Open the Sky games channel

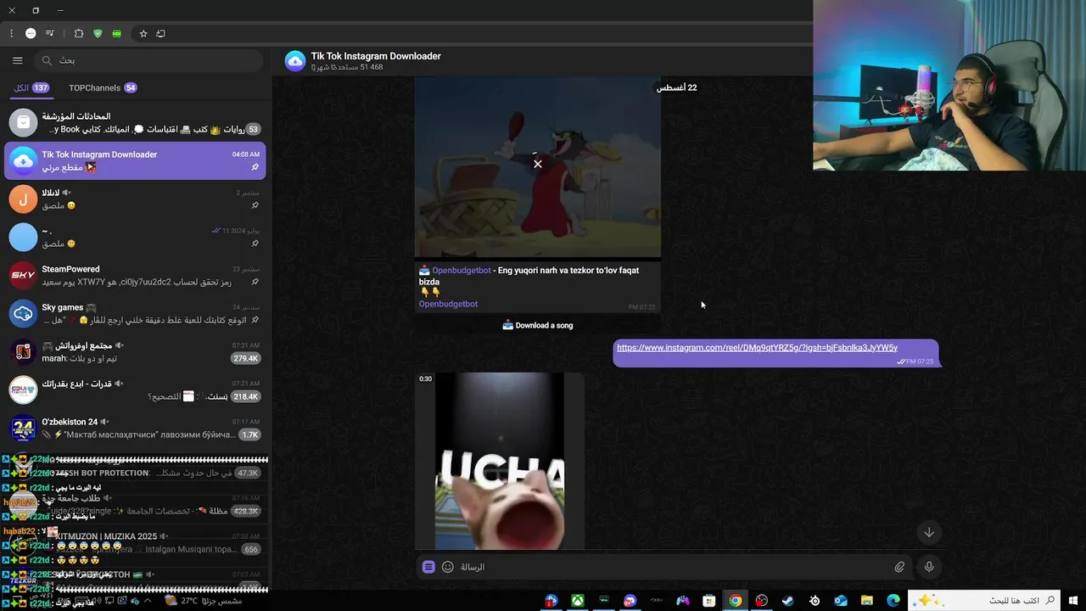point(136,313)
